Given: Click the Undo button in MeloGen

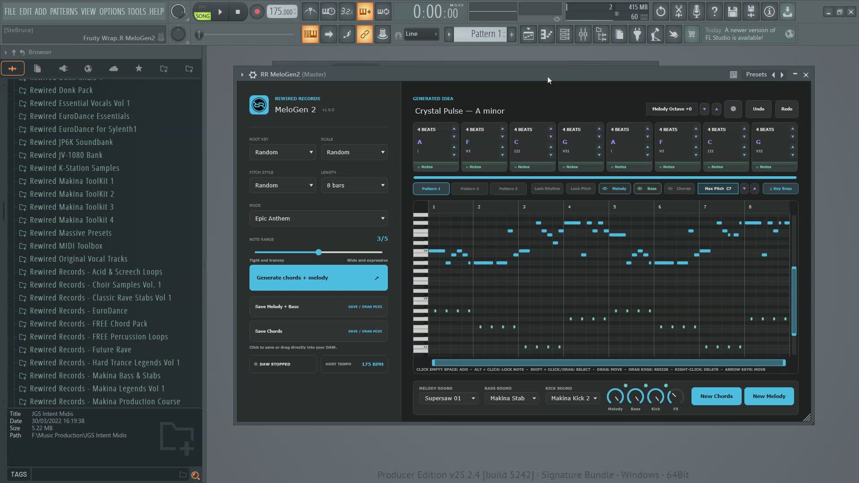Looking at the screenshot, I should pos(758,109).
